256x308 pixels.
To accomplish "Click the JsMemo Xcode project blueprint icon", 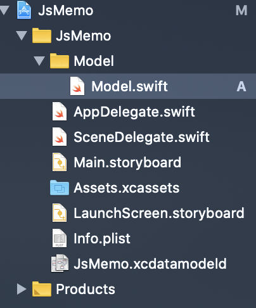I will click(24, 10).
